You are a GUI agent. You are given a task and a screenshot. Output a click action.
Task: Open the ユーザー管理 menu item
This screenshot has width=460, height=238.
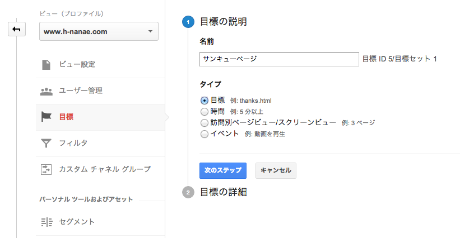[100, 91]
